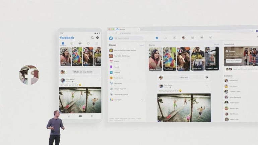
Task: Open notifications bell in the desktop nav
Action: coord(166,38)
